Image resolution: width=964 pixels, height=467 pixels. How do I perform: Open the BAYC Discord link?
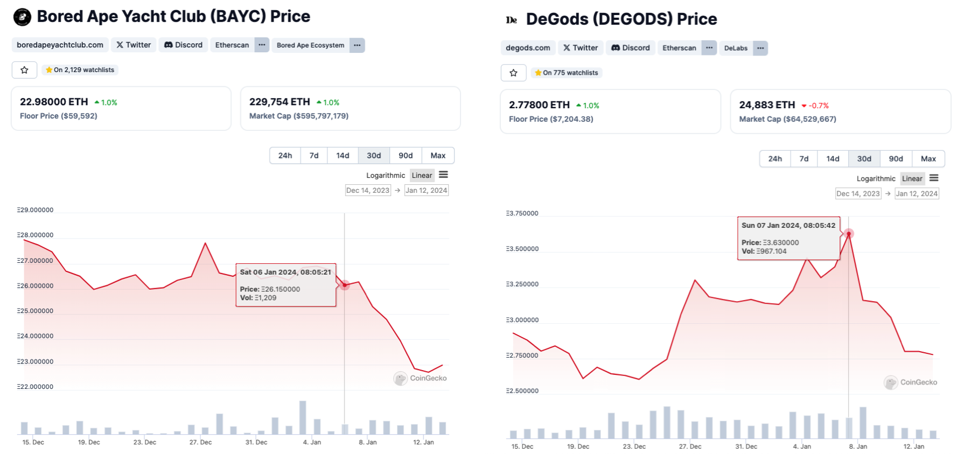pyautogui.click(x=183, y=45)
